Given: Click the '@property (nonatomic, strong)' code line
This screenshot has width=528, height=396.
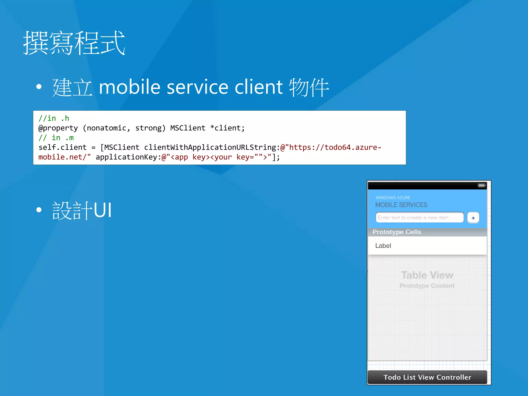Looking at the screenshot, I should tap(142, 128).
